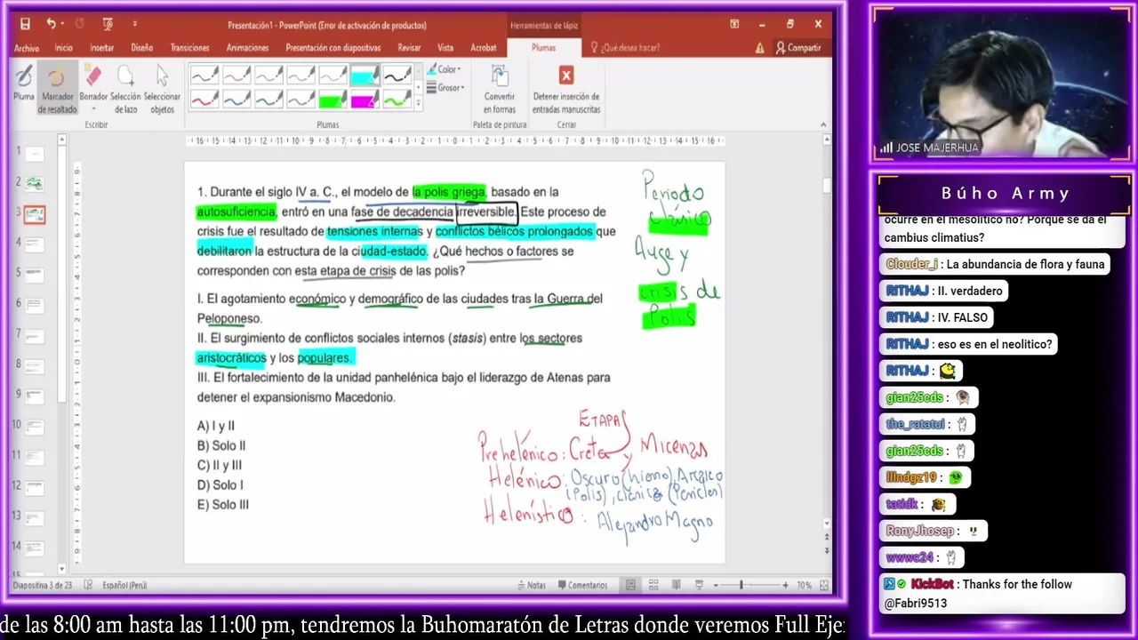Image resolution: width=1138 pixels, height=640 pixels.
Task: Choose the red pen in the top gallery row
Action: 236,76
